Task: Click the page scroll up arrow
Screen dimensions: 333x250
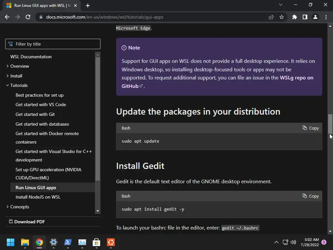Action: pos(330,26)
